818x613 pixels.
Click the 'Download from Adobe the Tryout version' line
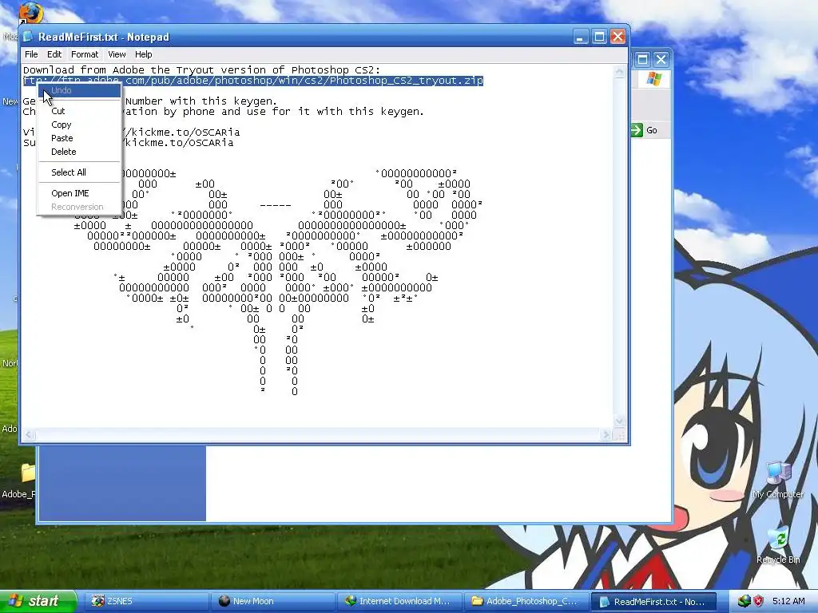click(202, 70)
